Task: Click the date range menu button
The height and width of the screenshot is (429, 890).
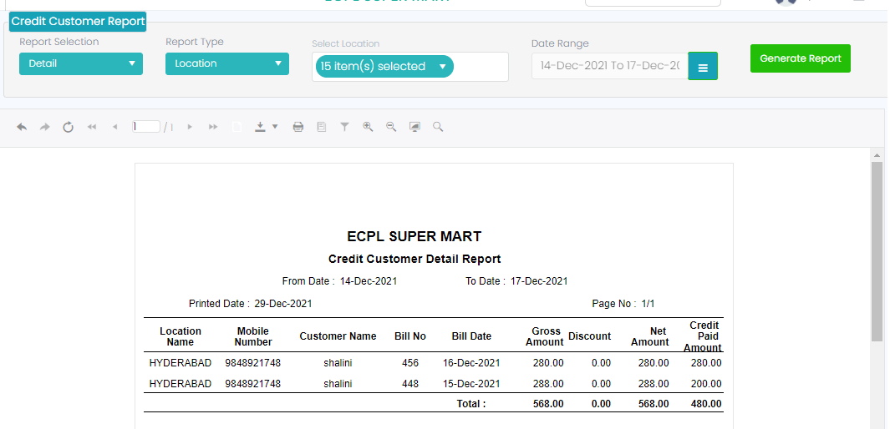Action: 703,66
